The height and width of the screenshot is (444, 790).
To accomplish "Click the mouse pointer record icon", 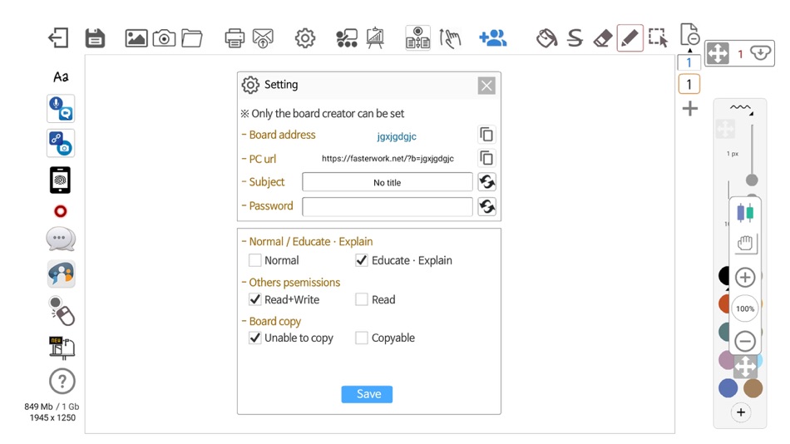I will 62,311.
